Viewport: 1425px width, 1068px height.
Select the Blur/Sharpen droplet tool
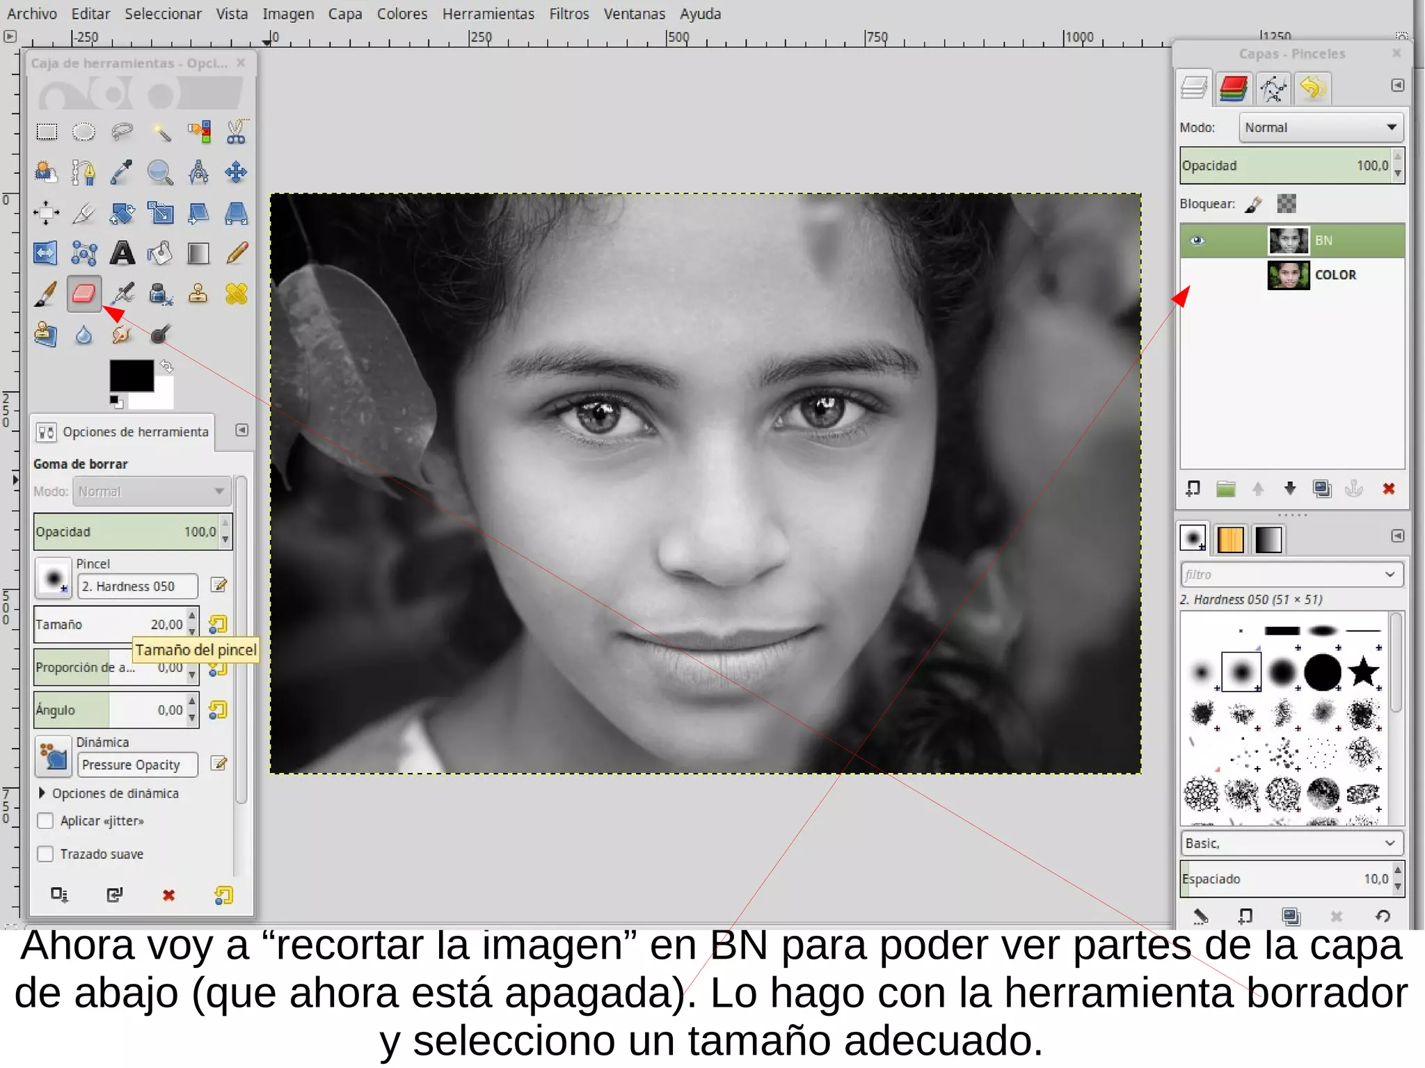click(84, 335)
